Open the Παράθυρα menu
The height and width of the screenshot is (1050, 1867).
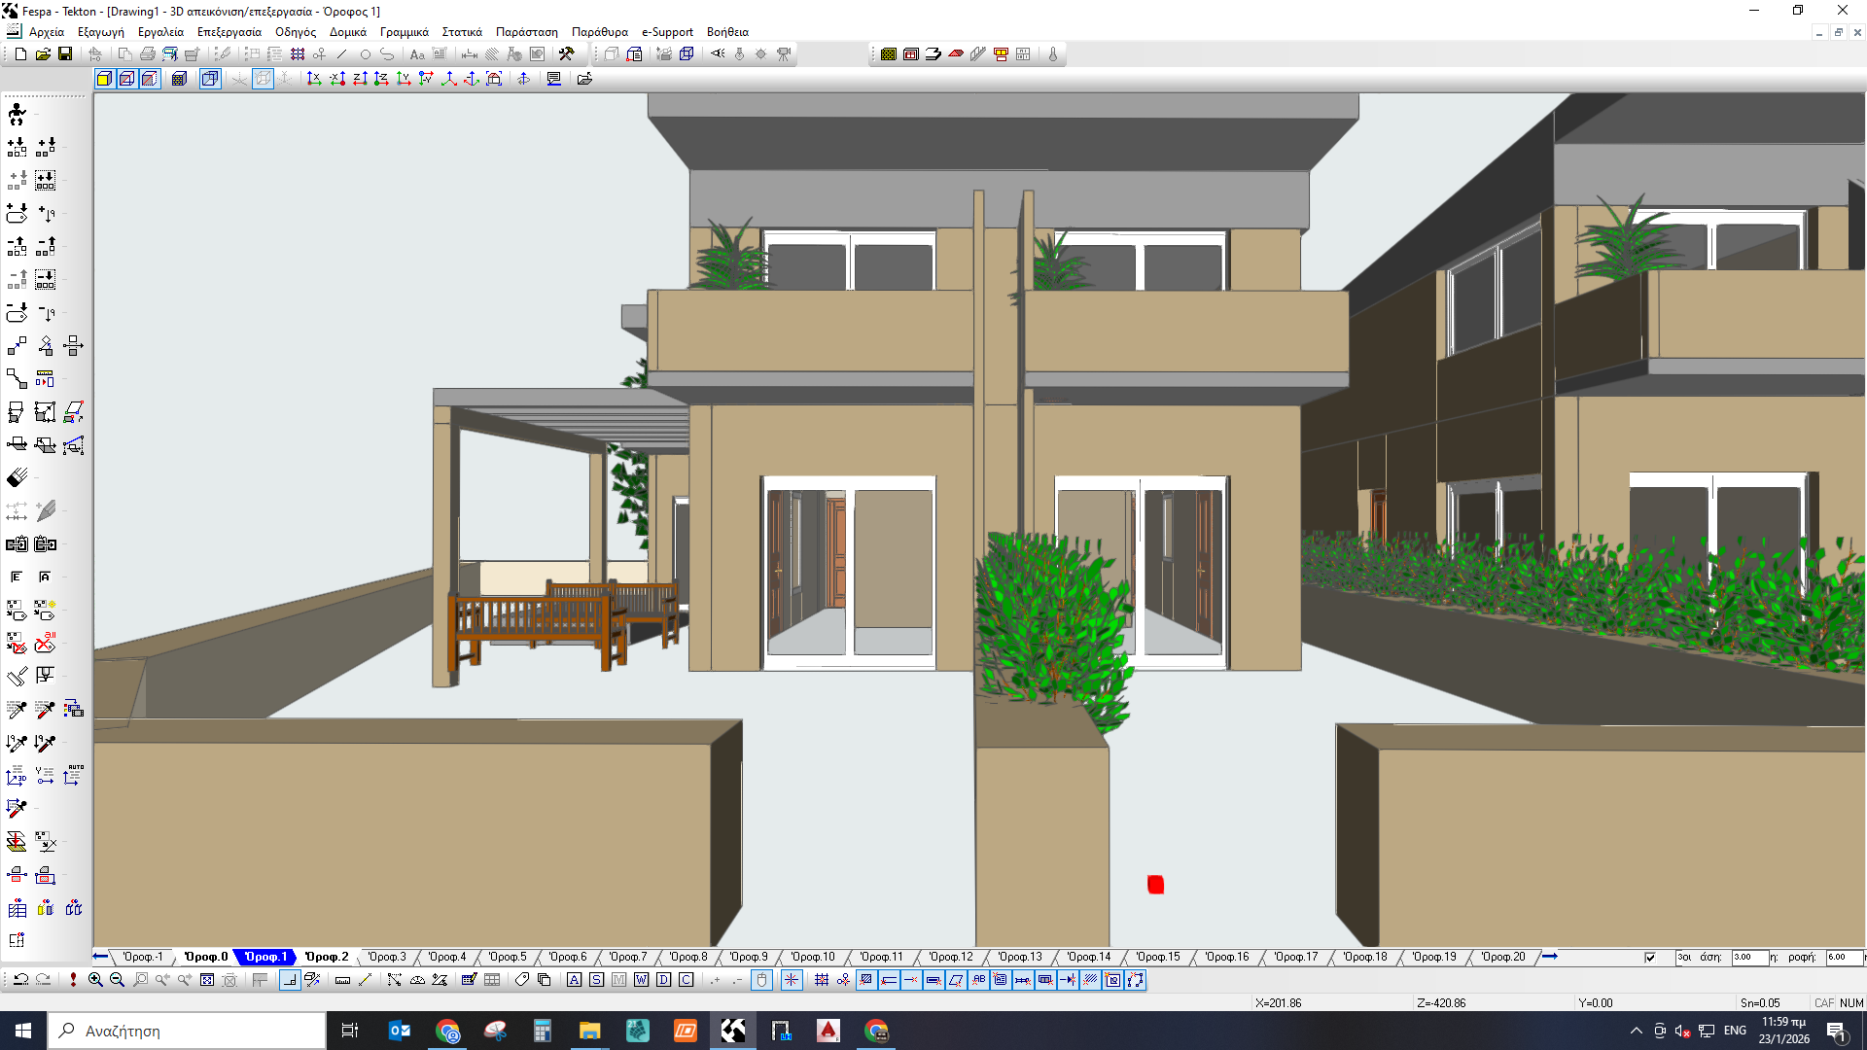pyautogui.click(x=599, y=32)
